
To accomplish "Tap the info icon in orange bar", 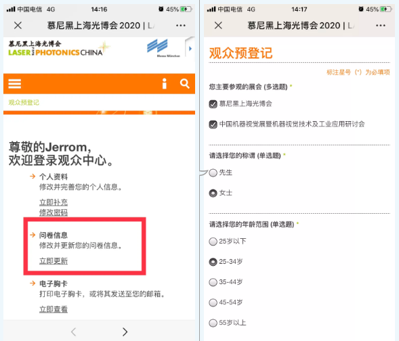I will (x=165, y=84).
